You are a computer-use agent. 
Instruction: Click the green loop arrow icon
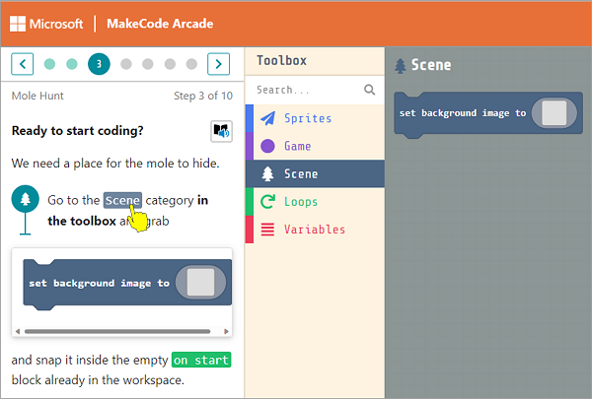tap(268, 202)
